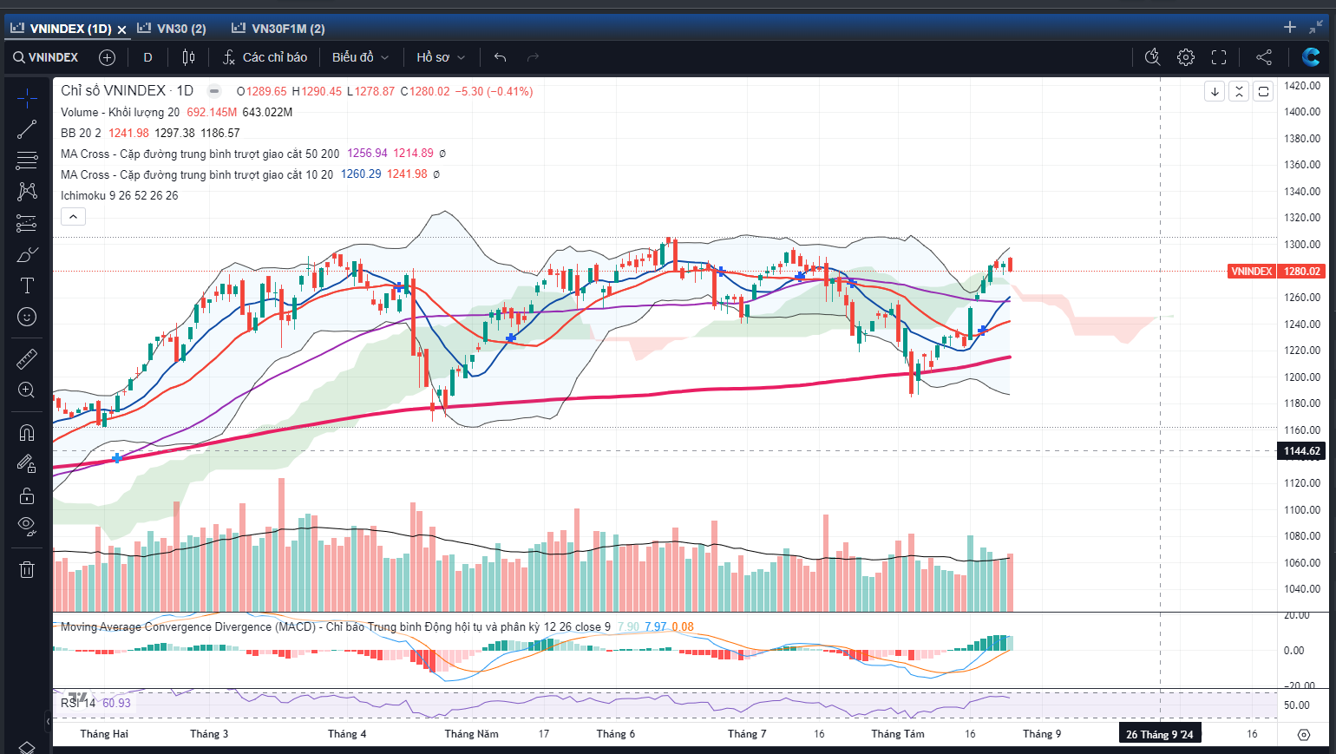Select the pattern drawing tool
Screen dimensions: 1336x754
[27, 192]
